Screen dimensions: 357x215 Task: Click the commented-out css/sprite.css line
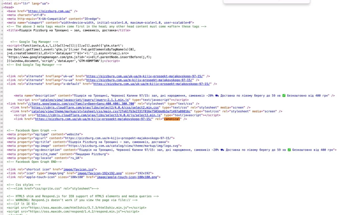(x=53, y=189)
